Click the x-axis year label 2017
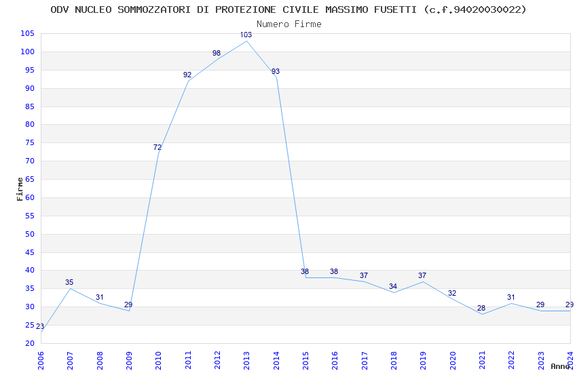The image size is (577, 373). [365, 361]
